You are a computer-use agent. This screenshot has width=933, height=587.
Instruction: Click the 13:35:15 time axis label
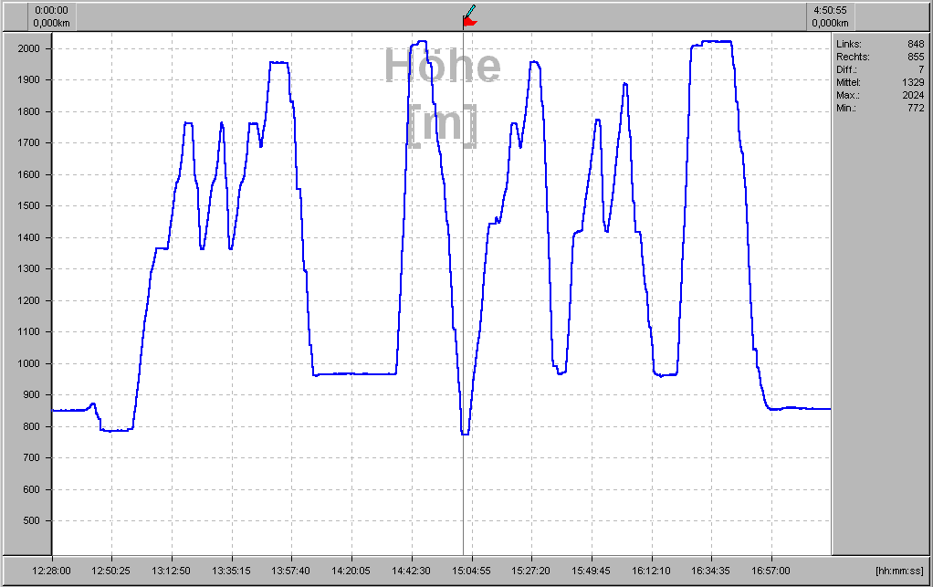[x=230, y=571]
